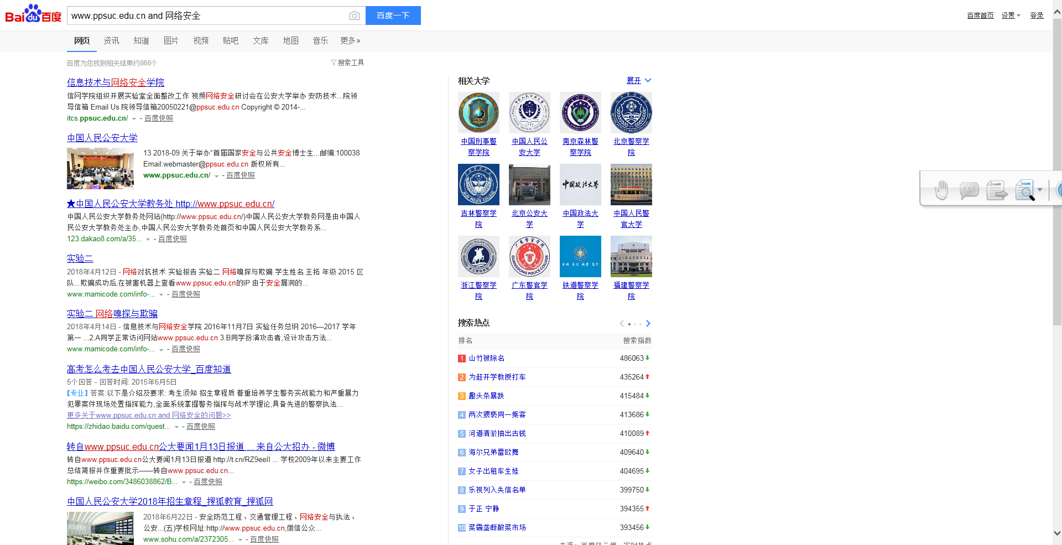Open the conference photo of 中国人民公安大学 result
Viewport: 1062px width, 545px height.
(x=100, y=168)
